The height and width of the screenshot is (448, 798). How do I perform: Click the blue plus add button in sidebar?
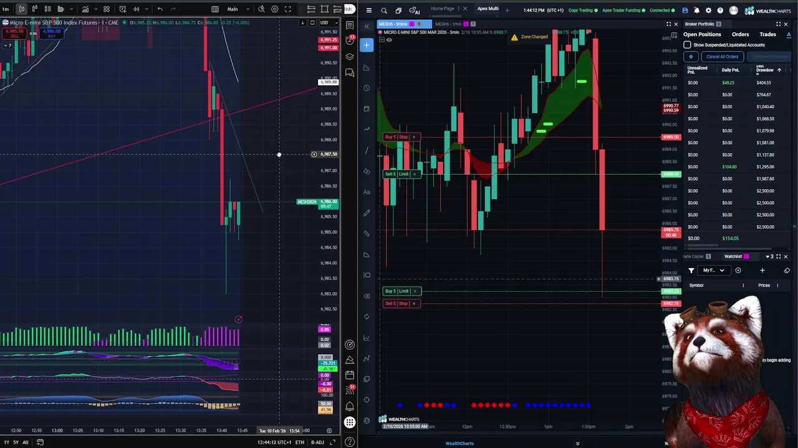pyautogui.click(x=367, y=45)
